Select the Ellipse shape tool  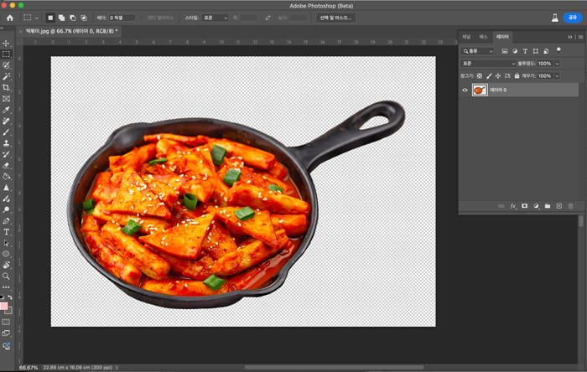(x=6, y=254)
